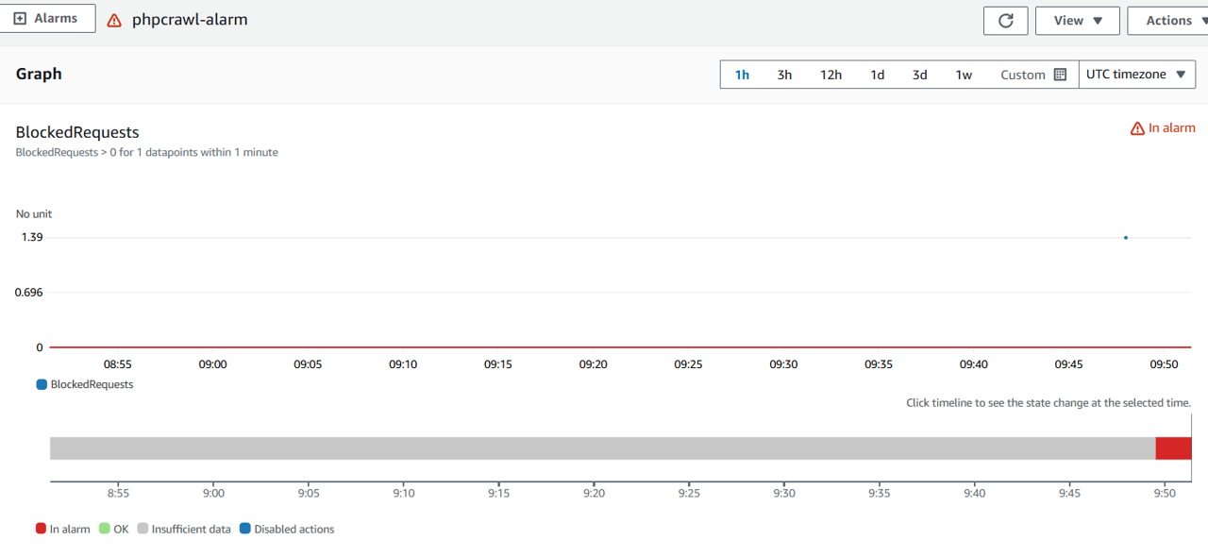The image size is (1208, 557).
Task: Open the Custom time range calendar icon
Action: coord(1060,75)
